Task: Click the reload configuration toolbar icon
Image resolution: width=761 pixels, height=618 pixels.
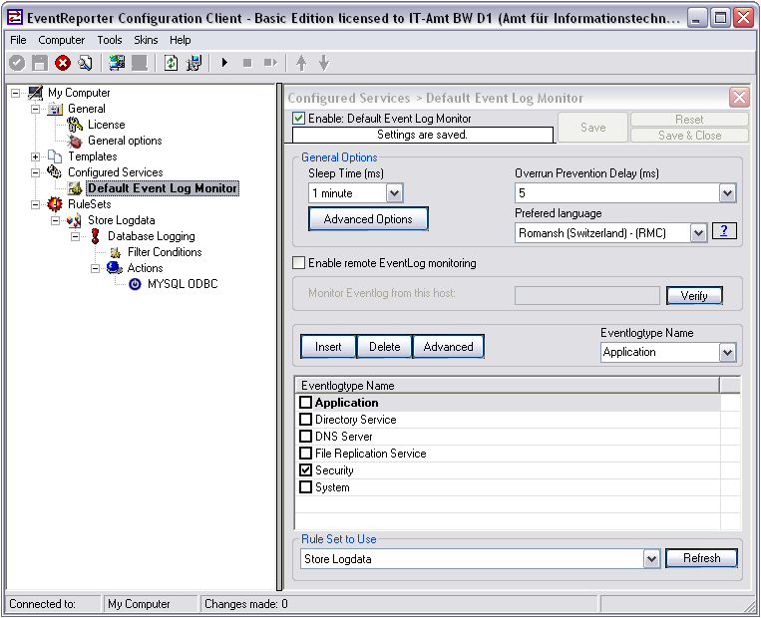Action: click(x=171, y=63)
